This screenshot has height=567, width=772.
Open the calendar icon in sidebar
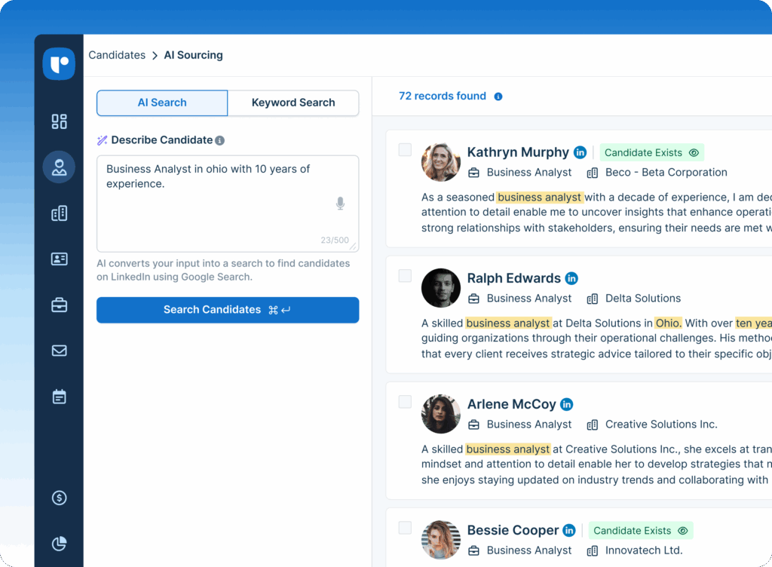point(59,397)
